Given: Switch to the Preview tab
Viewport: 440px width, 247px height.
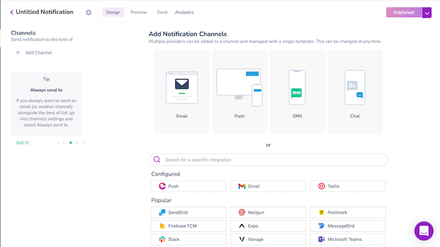Looking at the screenshot, I should click(139, 12).
